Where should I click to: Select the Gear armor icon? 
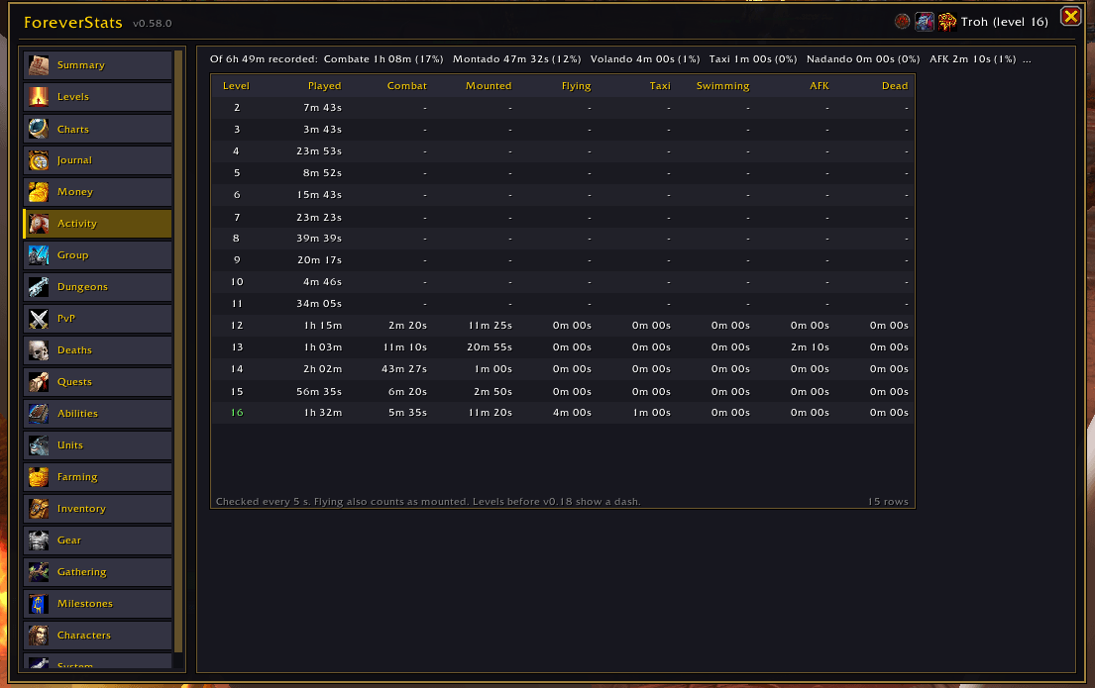pyautogui.click(x=39, y=541)
